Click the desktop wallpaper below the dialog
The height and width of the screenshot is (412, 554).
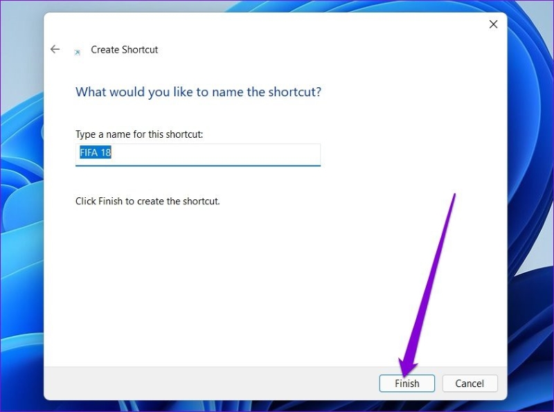tap(277, 406)
